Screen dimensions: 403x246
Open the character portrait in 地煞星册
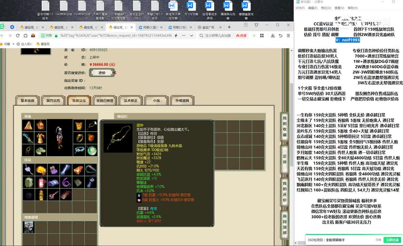pyautogui.click(x=29, y=227)
